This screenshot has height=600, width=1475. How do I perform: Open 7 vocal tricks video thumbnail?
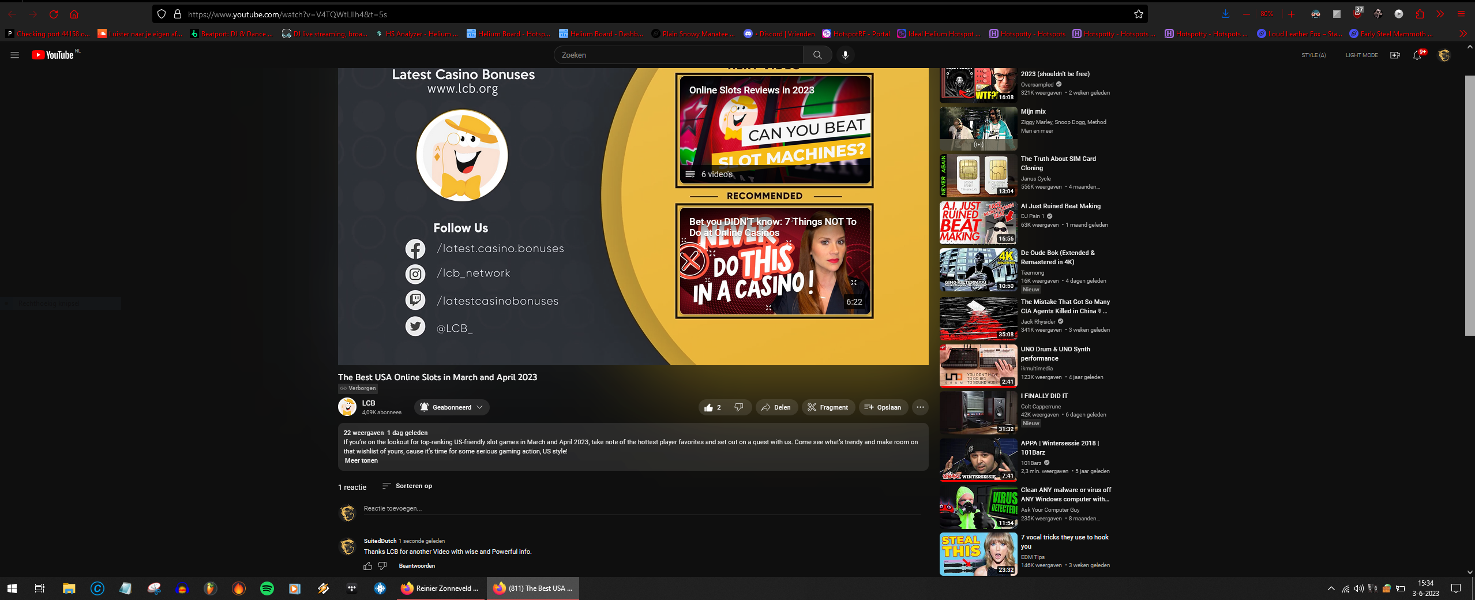tap(978, 554)
